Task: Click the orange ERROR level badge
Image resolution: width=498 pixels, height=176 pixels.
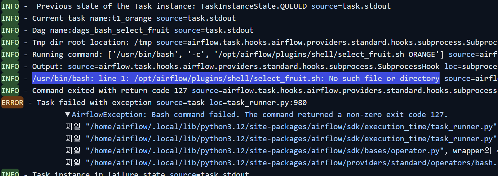Action: pos(12,103)
